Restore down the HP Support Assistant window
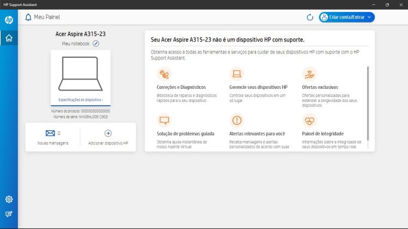The height and width of the screenshot is (229, 408). click(x=387, y=5)
